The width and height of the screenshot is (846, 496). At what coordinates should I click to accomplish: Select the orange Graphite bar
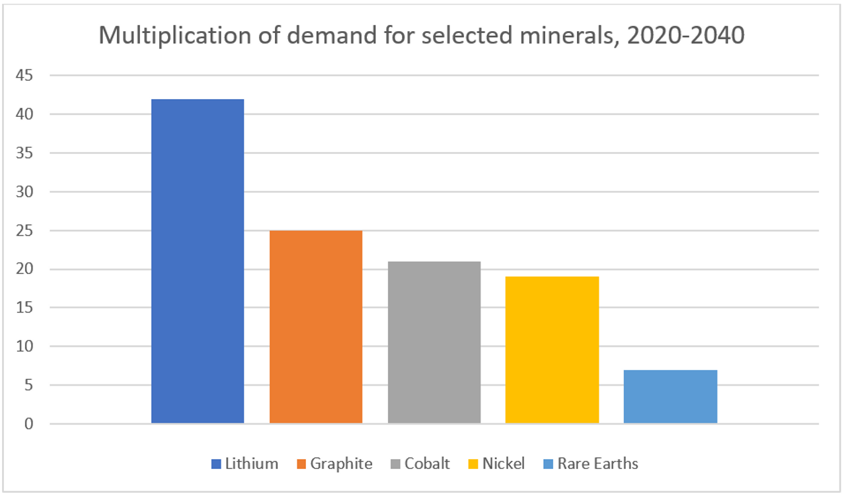(x=316, y=327)
